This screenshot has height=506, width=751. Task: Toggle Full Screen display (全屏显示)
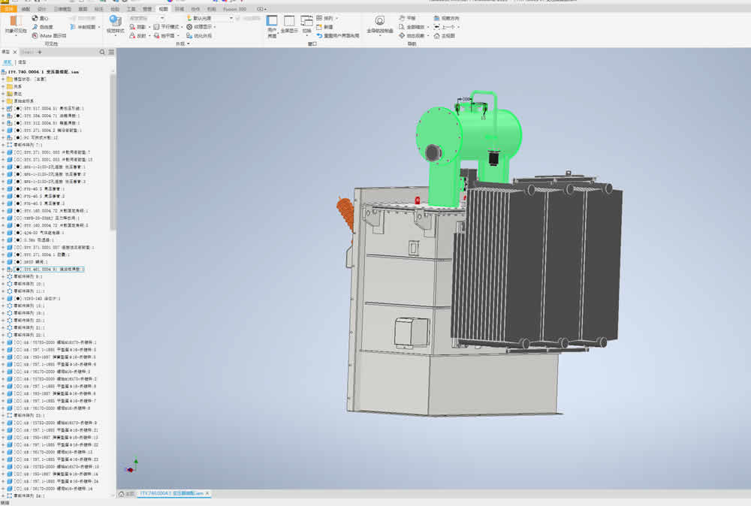pos(289,25)
